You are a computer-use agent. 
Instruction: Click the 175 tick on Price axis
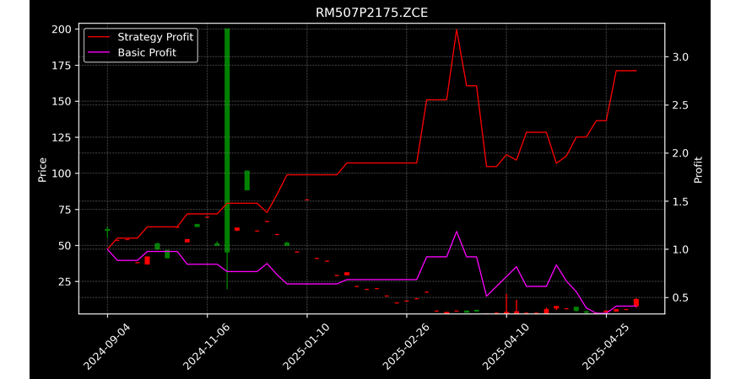pos(62,66)
